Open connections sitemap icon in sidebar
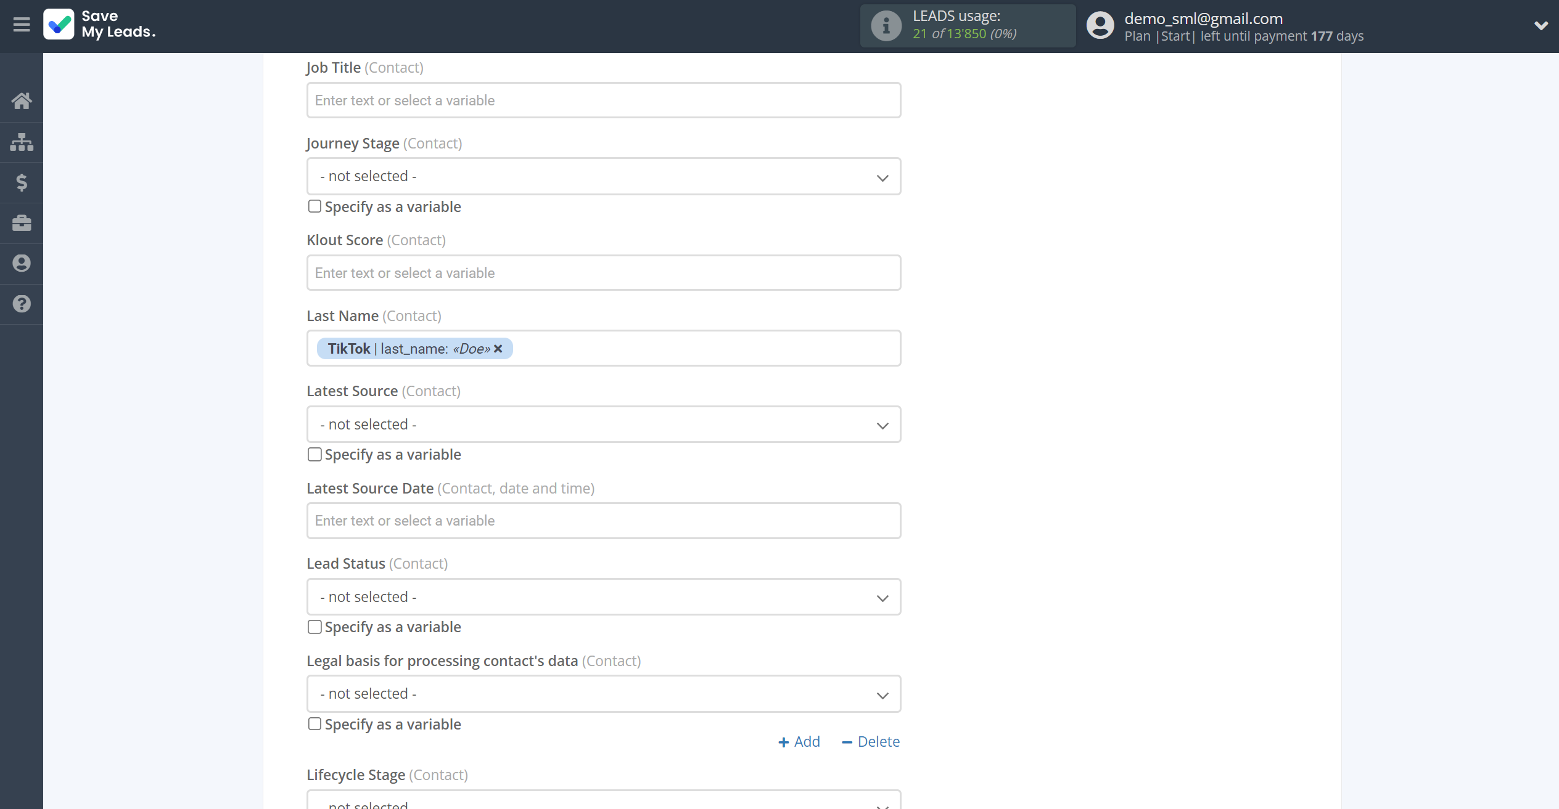The image size is (1559, 809). click(22, 142)
